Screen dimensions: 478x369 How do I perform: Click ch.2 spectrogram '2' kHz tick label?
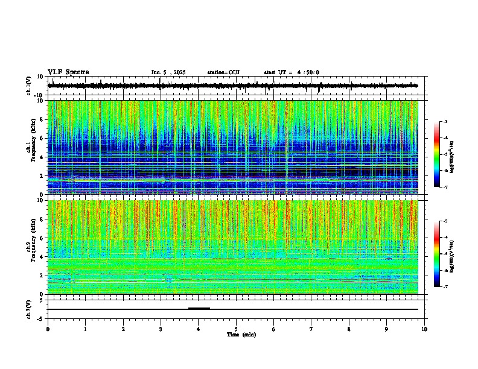pos(42,276)
